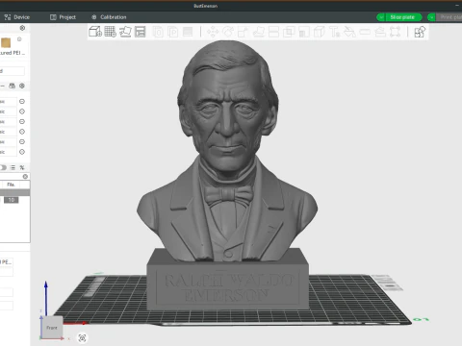The width and height of the screenshot is (462, 346).
Task: Open the Variable layer height tool
Action: click(188, 32)
